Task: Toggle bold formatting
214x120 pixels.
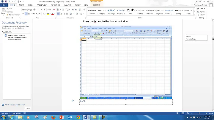Action: tap(23, 14)
